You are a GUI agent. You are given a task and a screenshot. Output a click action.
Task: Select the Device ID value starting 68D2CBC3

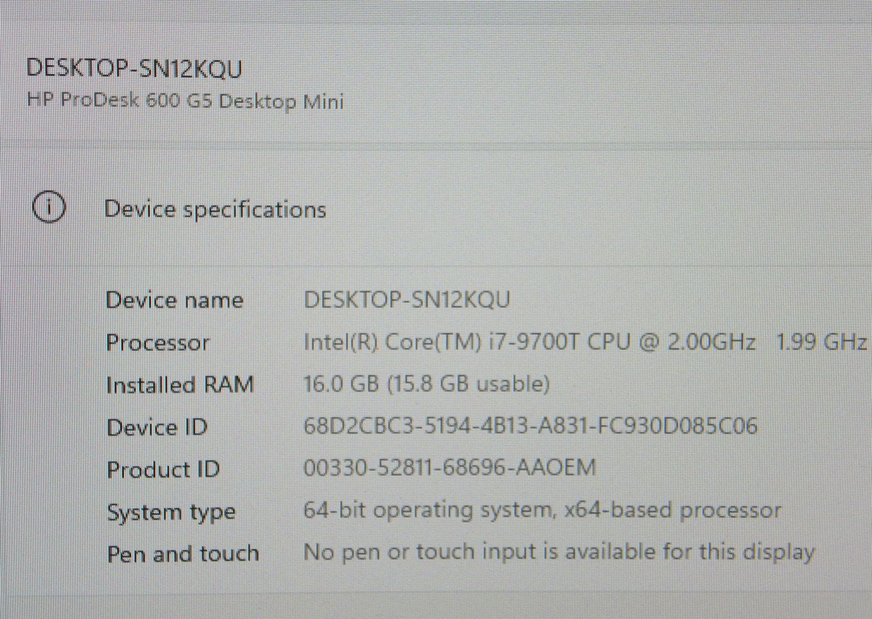click(x=530, y=426)
